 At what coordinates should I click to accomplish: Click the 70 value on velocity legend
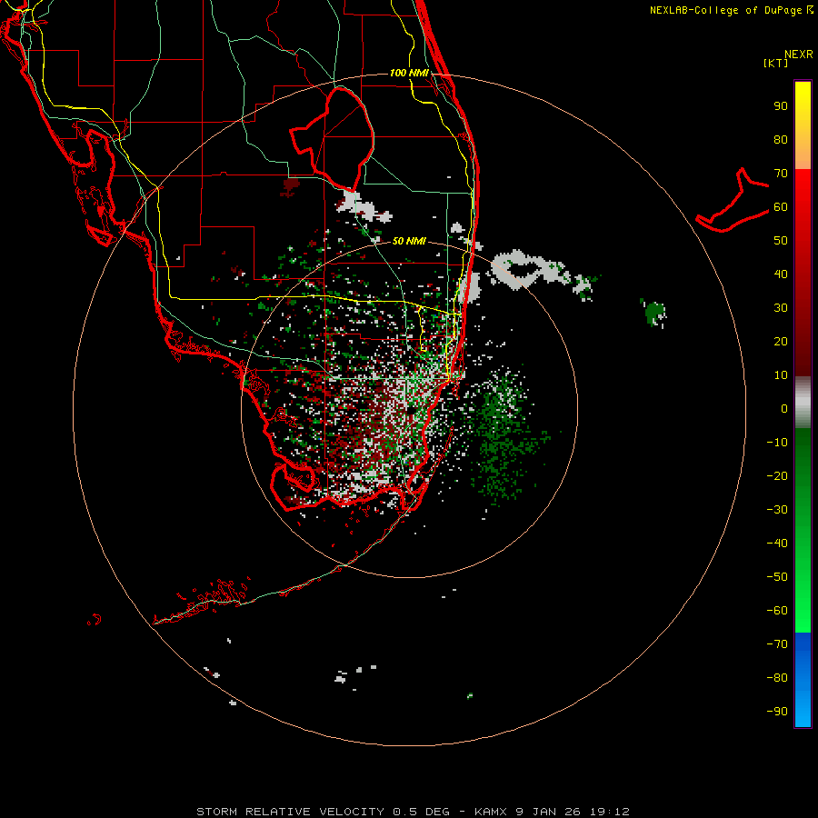781,174
